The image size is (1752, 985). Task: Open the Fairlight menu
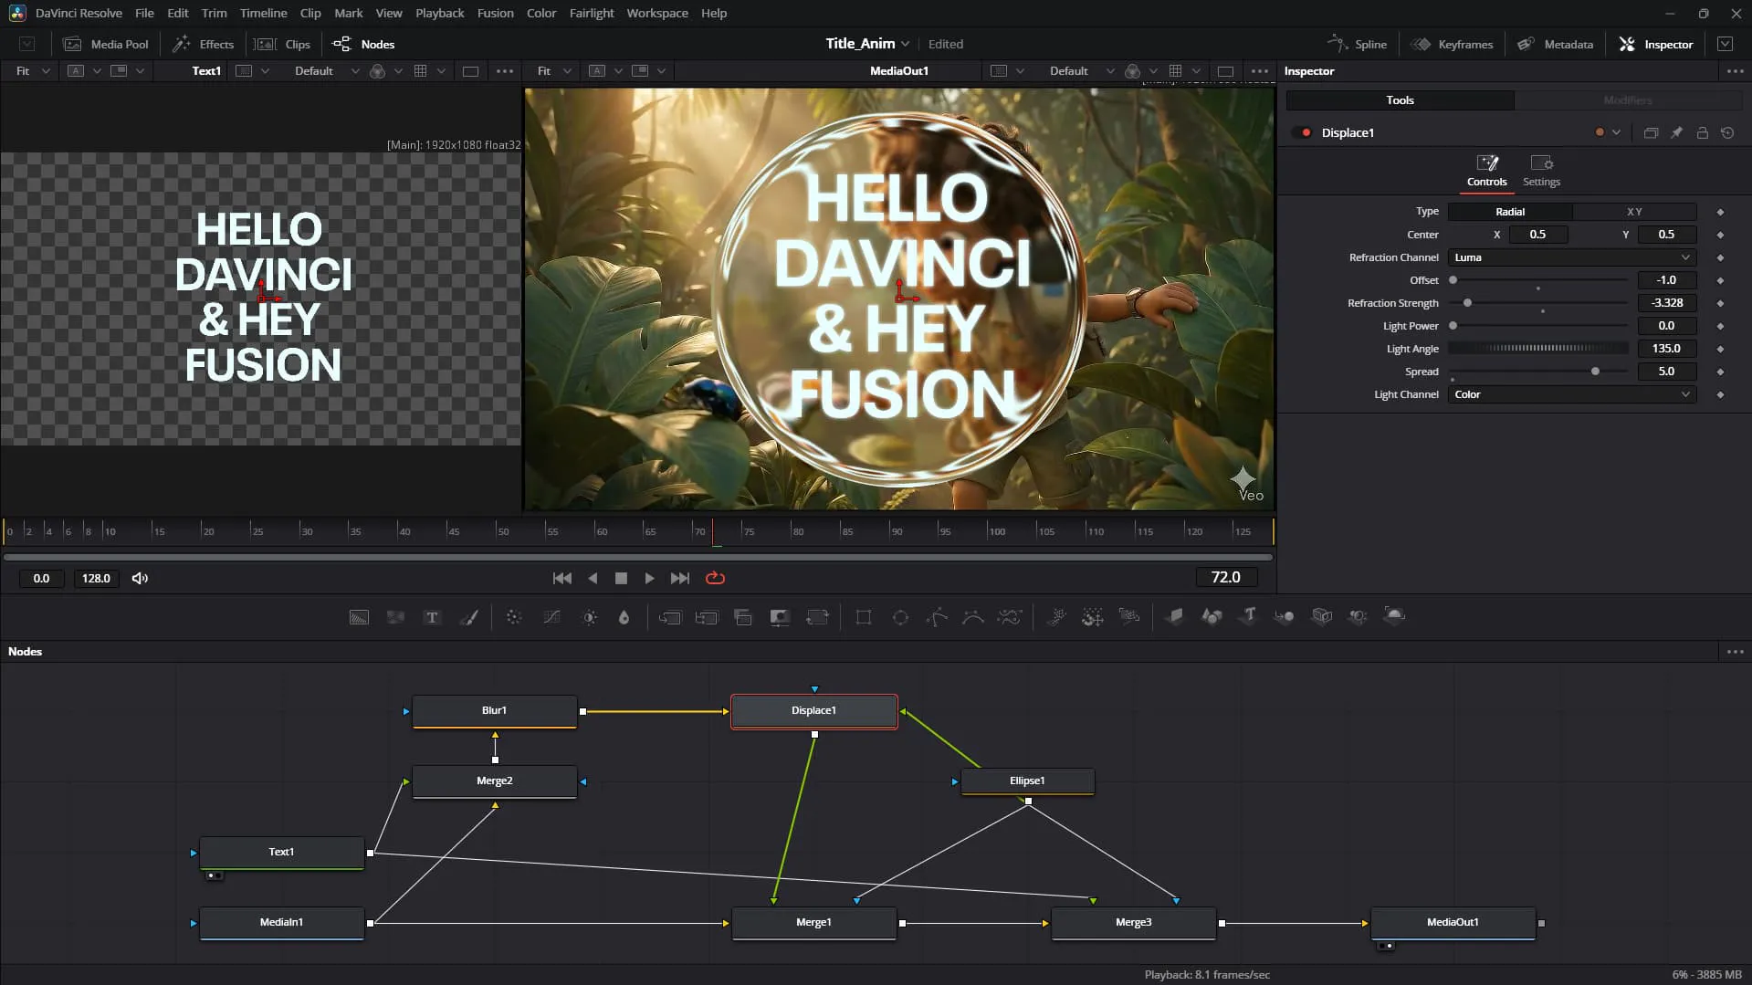coord(591,13)
